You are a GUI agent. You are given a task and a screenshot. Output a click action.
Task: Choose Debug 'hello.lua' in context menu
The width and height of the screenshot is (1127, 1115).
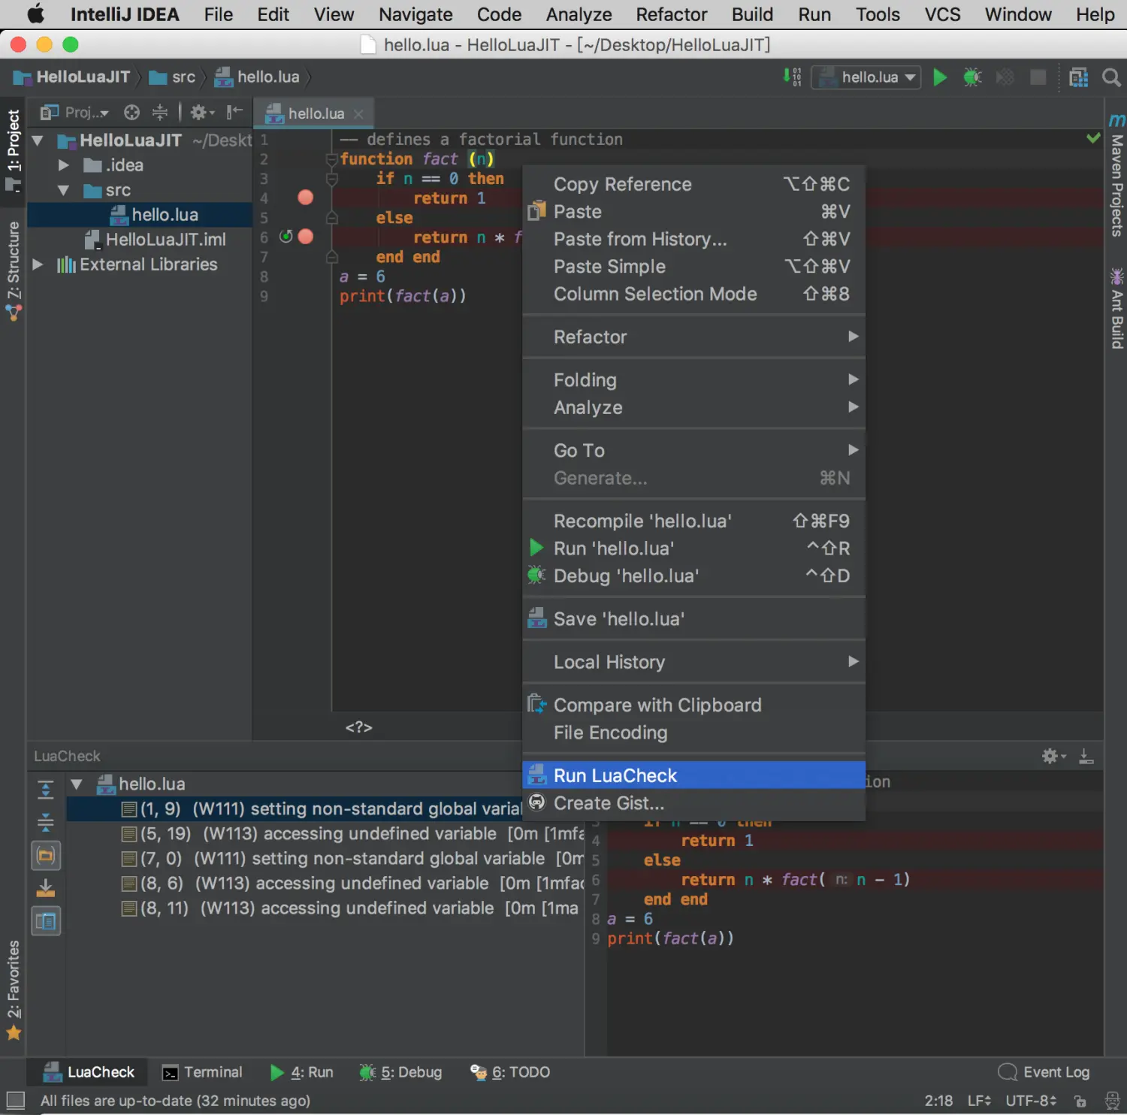pos(693,576)
